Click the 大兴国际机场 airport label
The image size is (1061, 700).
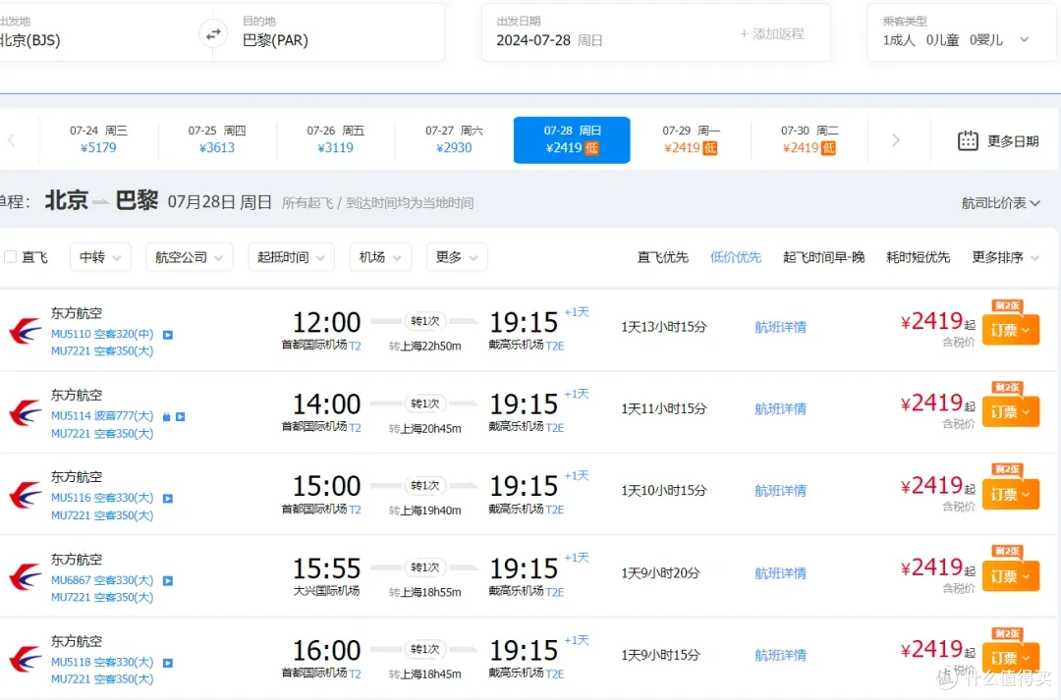pos(326,591)
